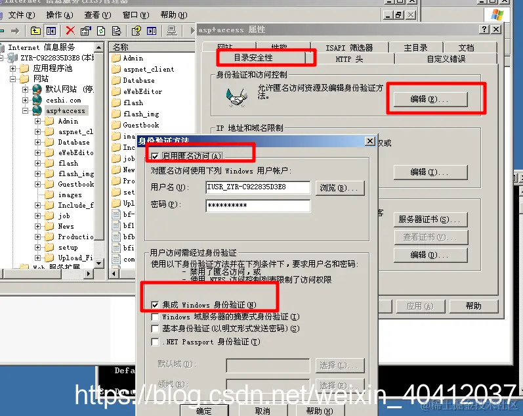Click the Connect to computer toolbar icon

coord(172,31)
